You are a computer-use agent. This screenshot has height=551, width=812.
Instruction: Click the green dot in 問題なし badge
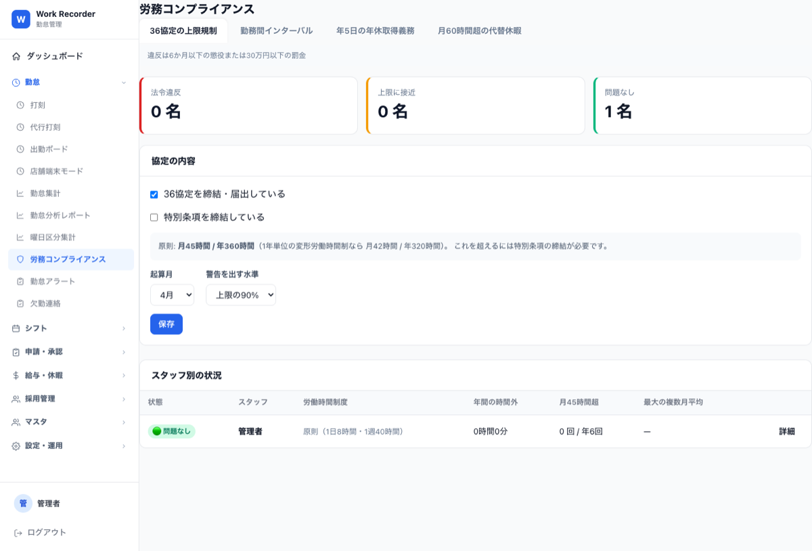(157, 431)
